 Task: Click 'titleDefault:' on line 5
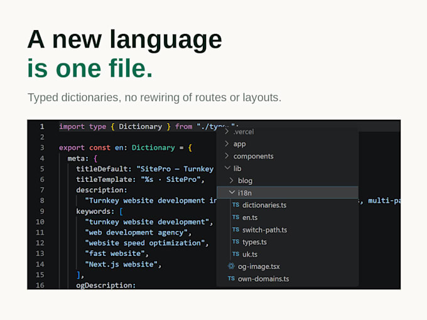(x=104, y=169)
